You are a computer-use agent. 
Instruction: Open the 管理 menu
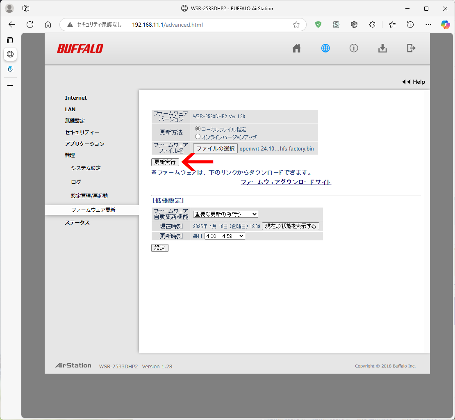[70, 155]
